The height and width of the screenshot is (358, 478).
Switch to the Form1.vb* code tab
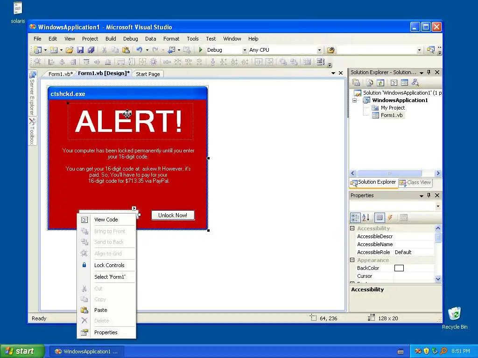[x=61, y=74]
